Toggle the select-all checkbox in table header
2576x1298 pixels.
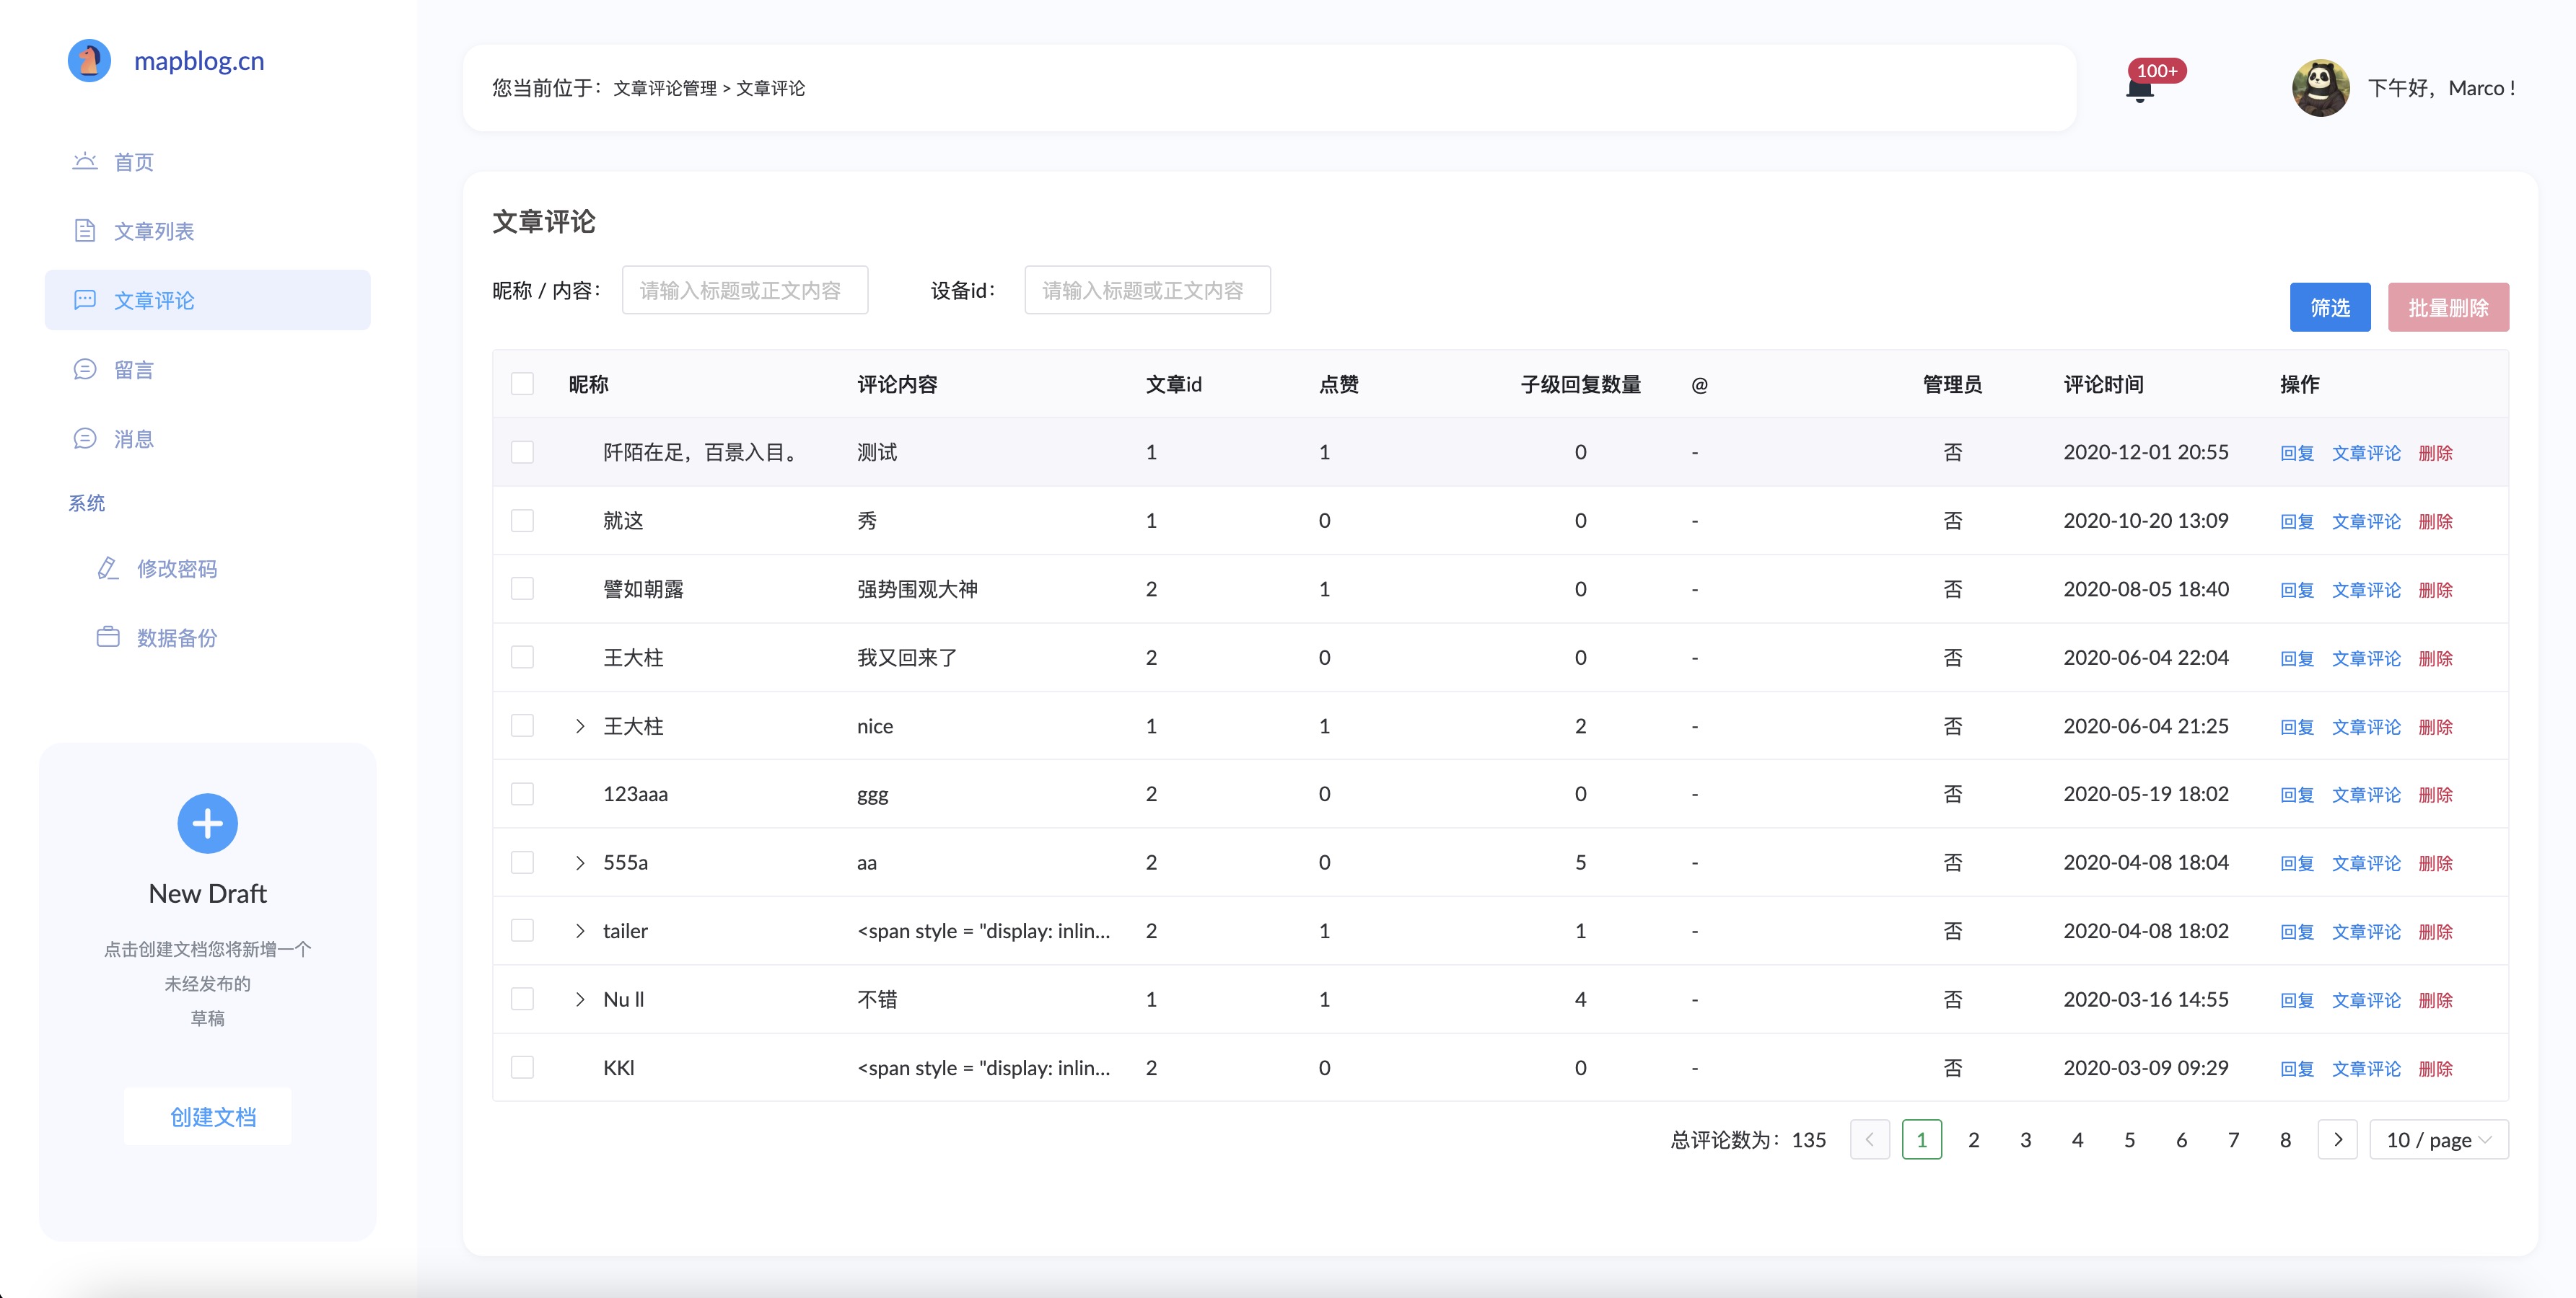[x=522, y=384]
